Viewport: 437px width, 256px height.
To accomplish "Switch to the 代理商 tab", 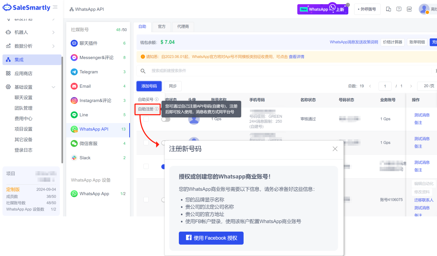I will (x=183, y=27).
